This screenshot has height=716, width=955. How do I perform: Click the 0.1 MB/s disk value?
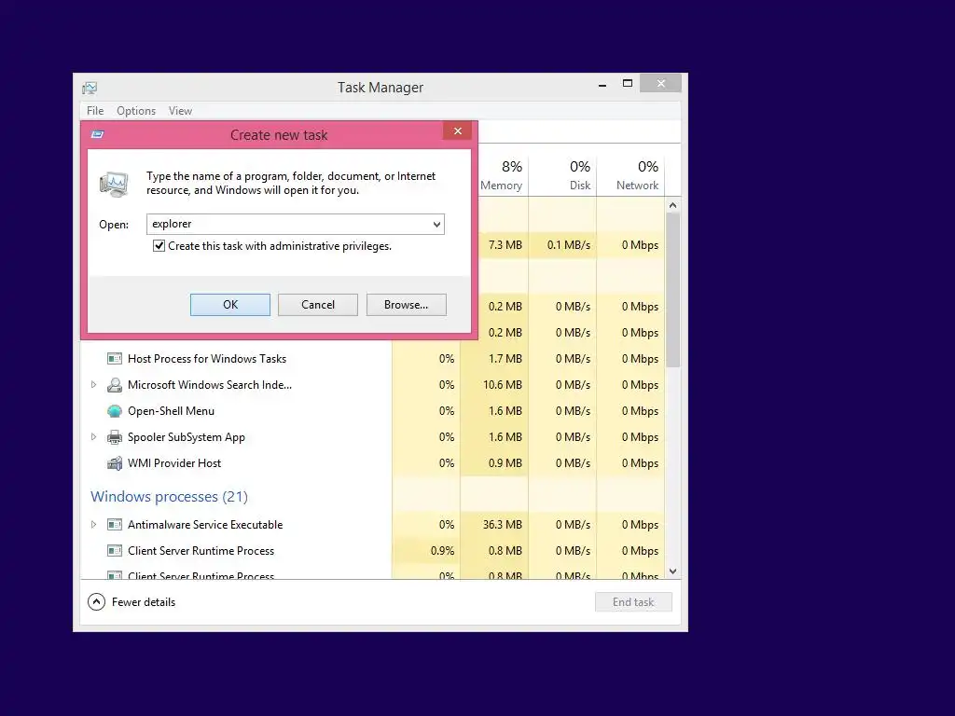(569, 245)
